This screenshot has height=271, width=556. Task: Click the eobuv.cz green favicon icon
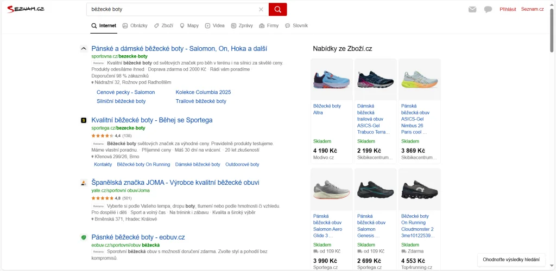[84, 237]
